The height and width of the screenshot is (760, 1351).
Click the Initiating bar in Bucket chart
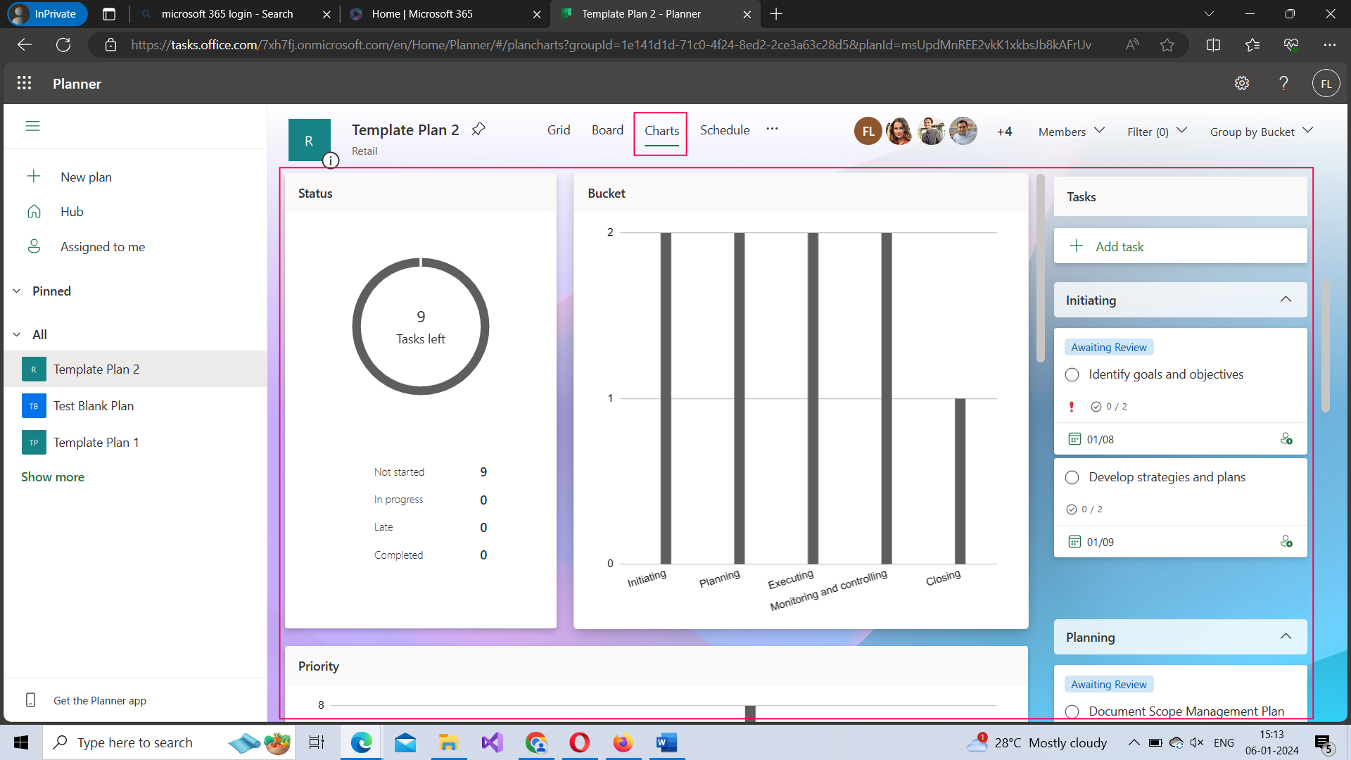pos(666,398)
